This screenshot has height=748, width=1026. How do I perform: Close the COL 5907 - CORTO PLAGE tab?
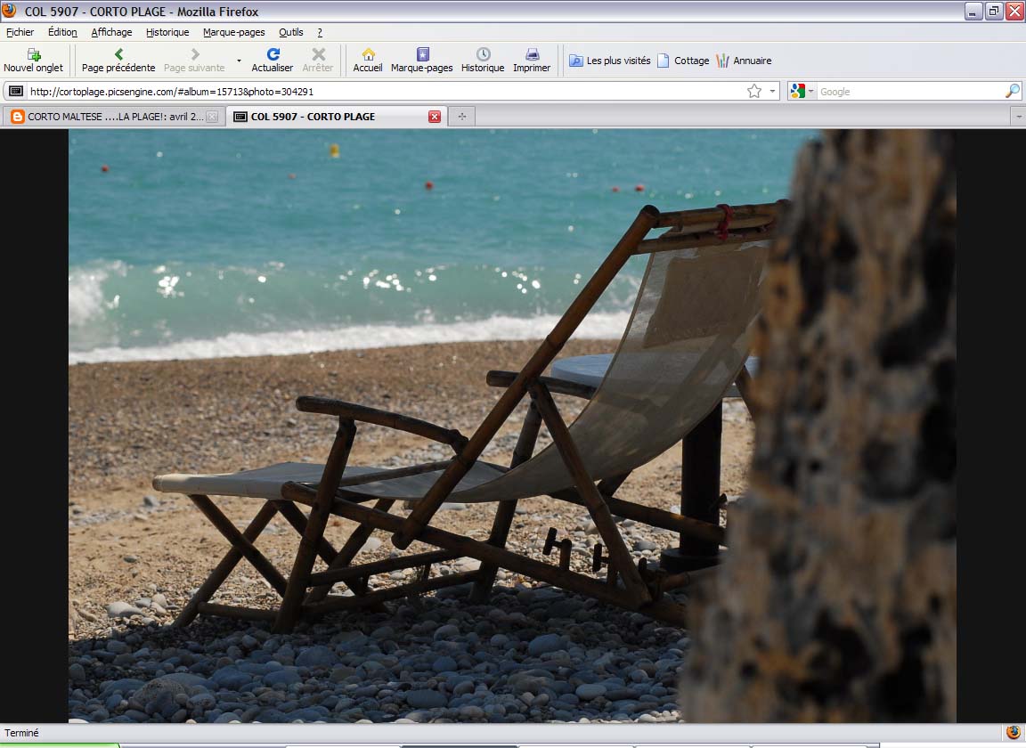click(435, 117)
